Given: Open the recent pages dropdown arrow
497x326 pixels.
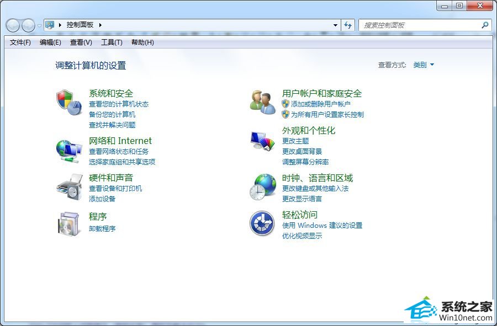Looking at the screenshot, I should pos(39,25).
